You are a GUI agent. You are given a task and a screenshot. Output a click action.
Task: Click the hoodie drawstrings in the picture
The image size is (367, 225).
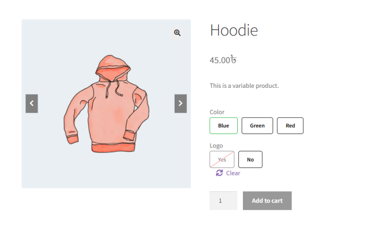(x=112, y=88)
